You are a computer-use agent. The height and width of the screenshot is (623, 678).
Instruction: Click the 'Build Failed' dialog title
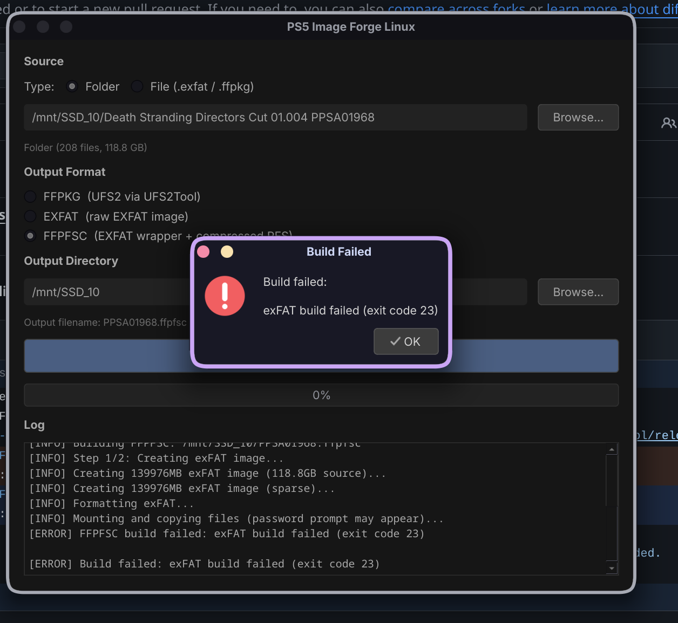339,251
